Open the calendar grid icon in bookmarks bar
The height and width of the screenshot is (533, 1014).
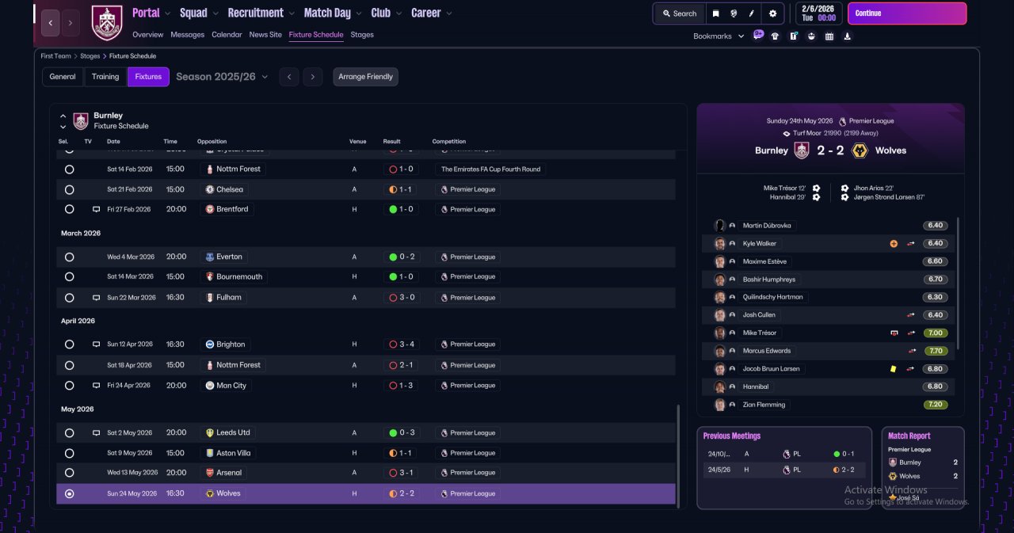(829, 36)
